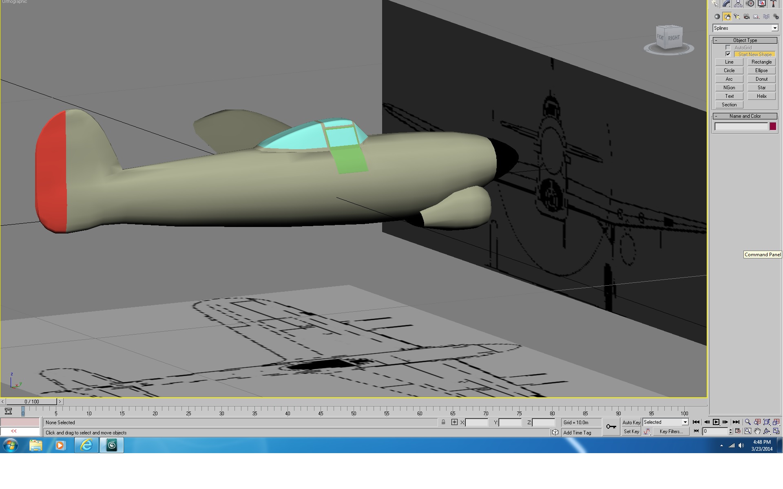Click the current frame number field
783x489 pixels.
[x=715, y=431]
